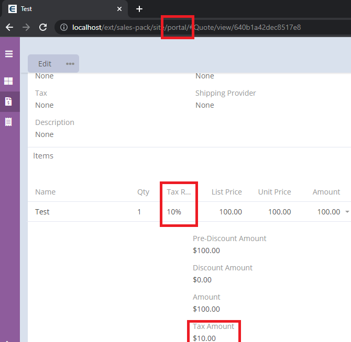Click the Tax Rate column header
Viewport: 351px width, 342px height.
pyautogui.click(x=179, y=192)
